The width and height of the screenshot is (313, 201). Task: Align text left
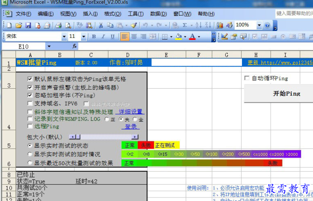[125, 36]
